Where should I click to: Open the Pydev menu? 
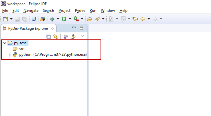coord(80,11)
